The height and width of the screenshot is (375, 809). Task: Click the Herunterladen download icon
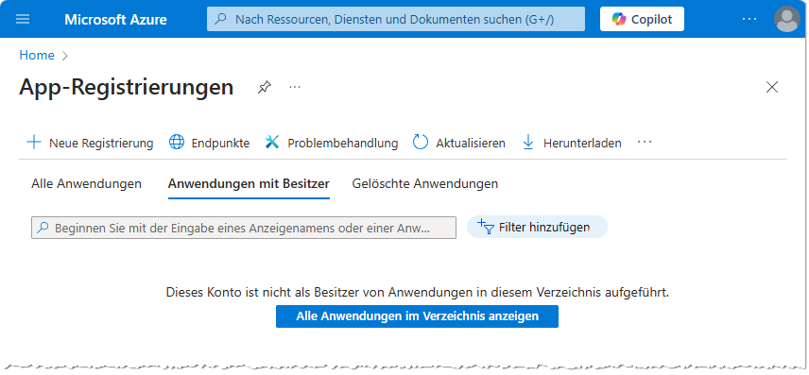527,143
